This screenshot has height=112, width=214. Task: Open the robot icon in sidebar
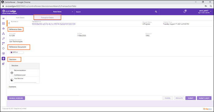coord(3,28)
